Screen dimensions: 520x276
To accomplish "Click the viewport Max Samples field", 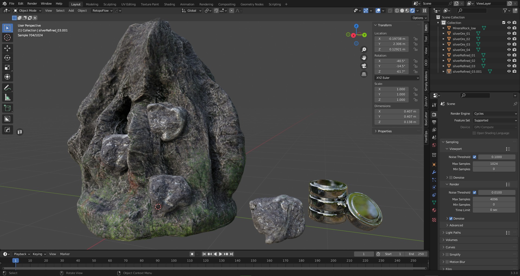I will pyautogui.click(x=494, y=164).
